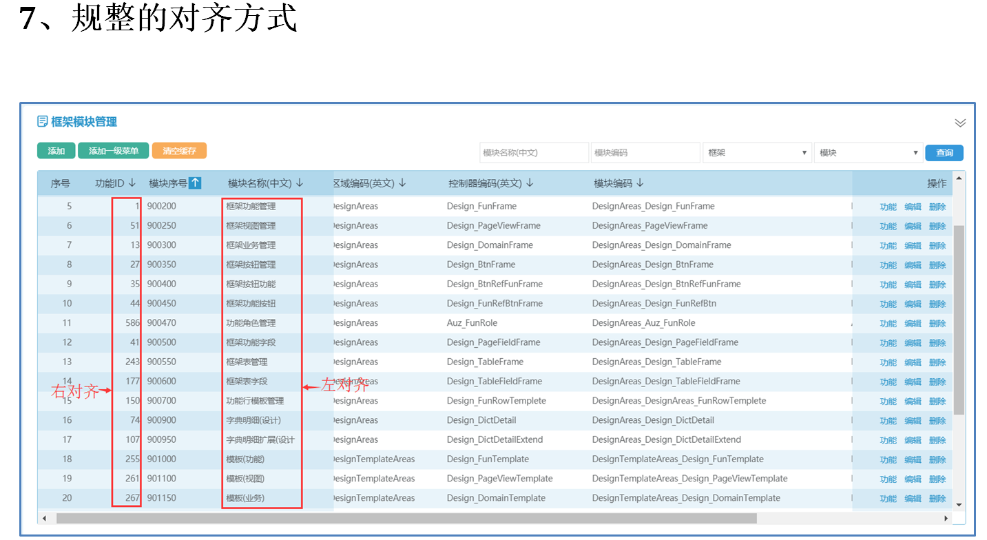Click the 添加一级菜单 button
This screenshot has height=540, width=987.
point(114,151)
